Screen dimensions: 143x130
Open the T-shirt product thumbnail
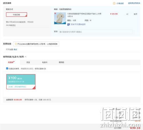coord(60,18)
